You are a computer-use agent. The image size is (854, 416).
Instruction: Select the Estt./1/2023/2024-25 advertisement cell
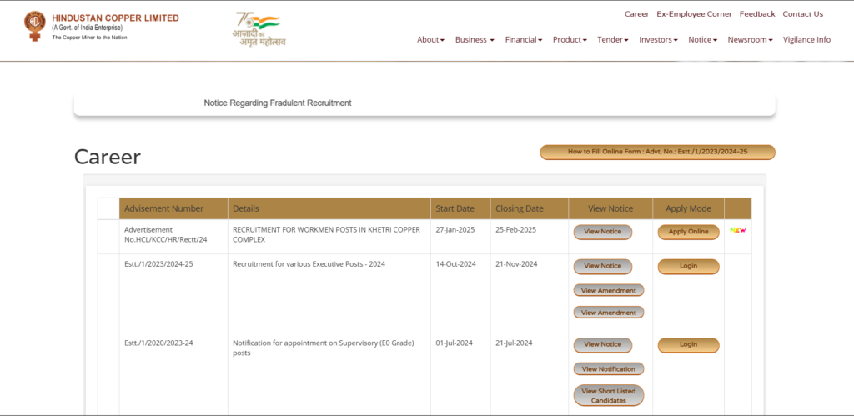[x=173, y=293]
